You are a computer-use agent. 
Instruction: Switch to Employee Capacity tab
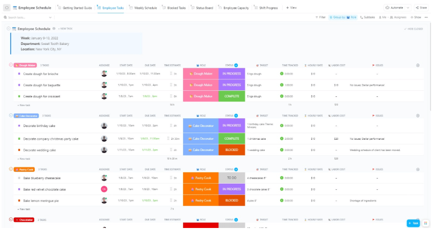pos(234,8)
